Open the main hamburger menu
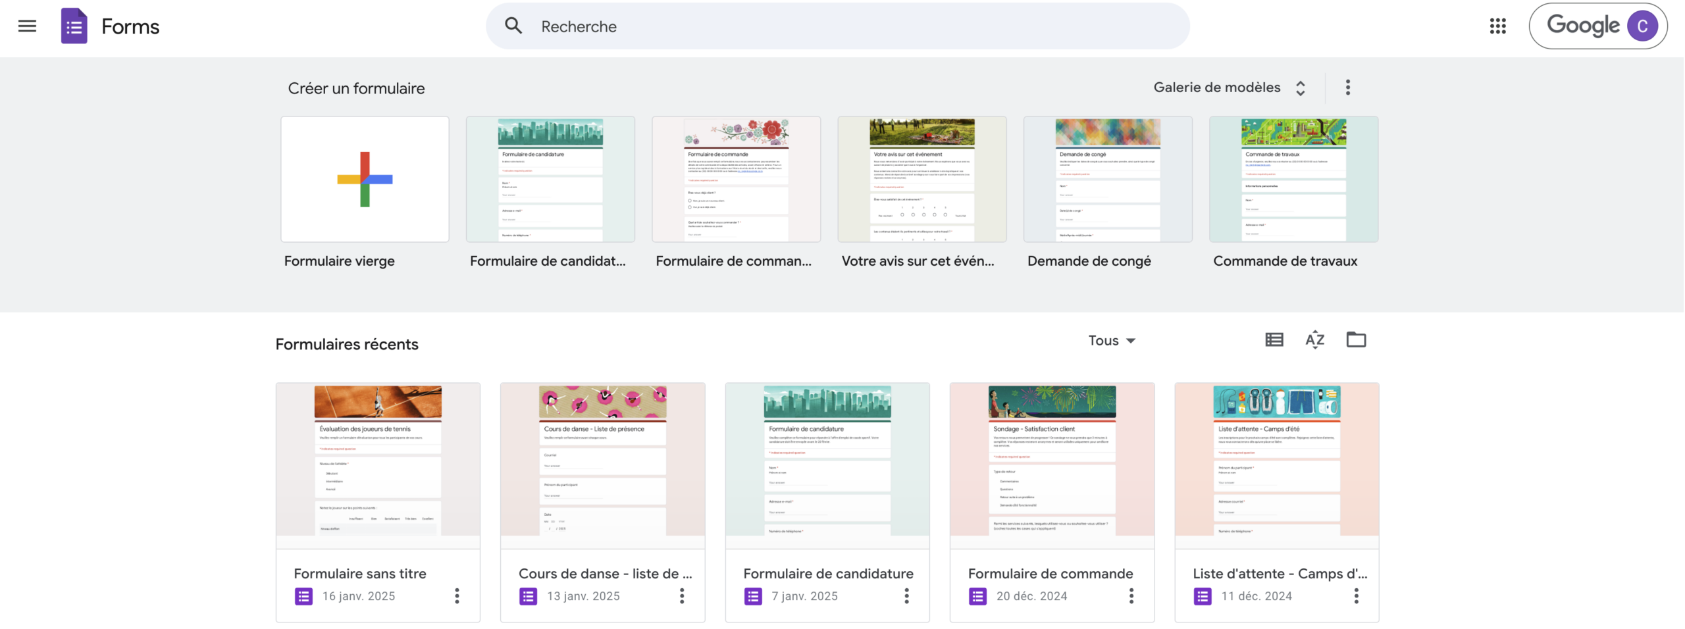The image size is (1685, 629). pyautogui.click(x=27, y=26)
